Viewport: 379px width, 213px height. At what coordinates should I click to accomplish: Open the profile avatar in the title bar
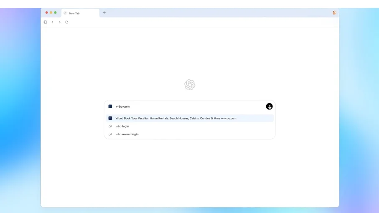[334, 13]
